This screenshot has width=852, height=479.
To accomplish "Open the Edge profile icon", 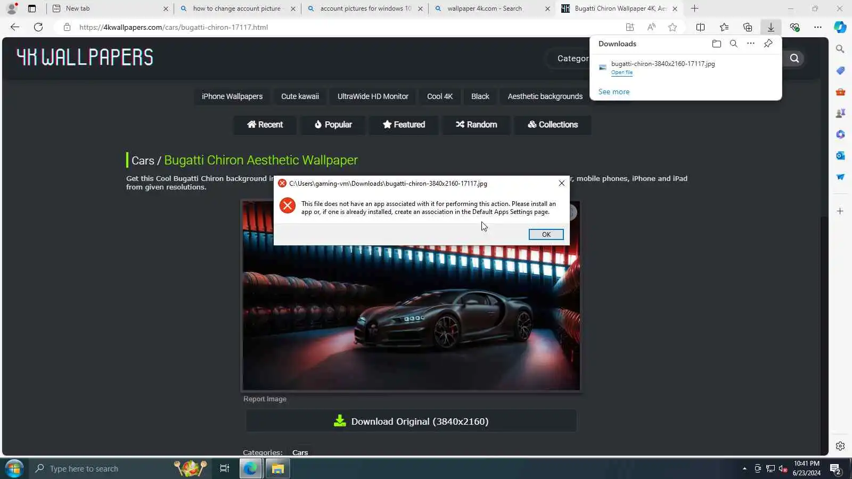I will (x=12, y=9).
